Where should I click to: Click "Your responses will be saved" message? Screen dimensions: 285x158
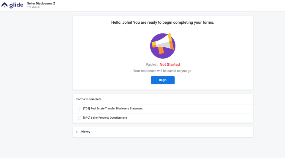point(162,71)
